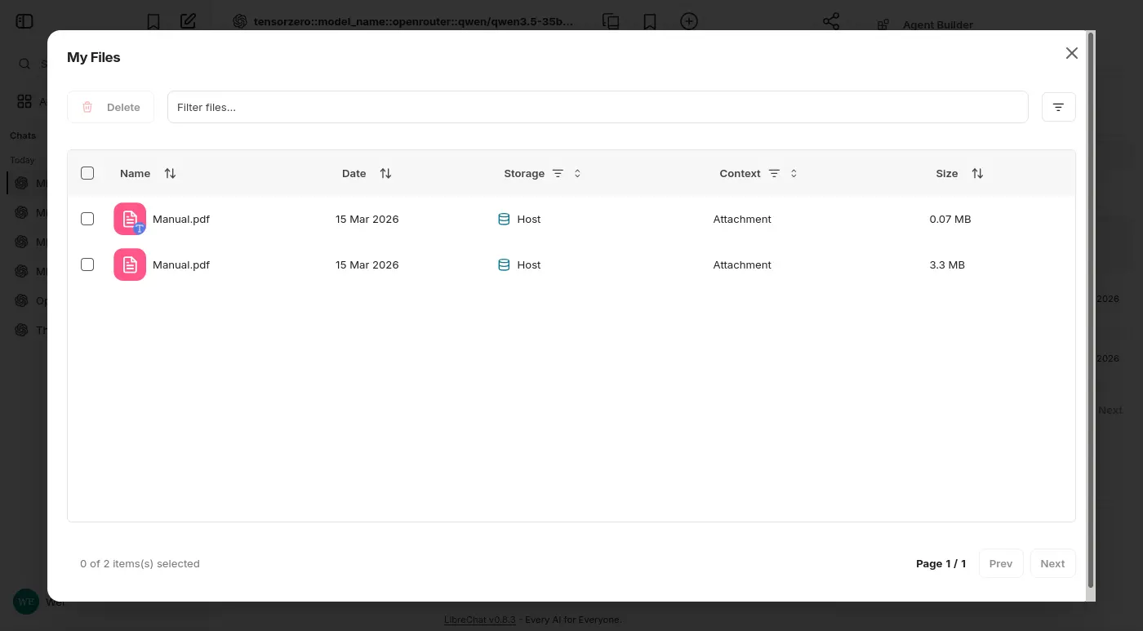The width and height of the screenshot is (1143, 631).
Task: Close the My Files dialog
Action: pyautogui.click(x=1071, y=53)
